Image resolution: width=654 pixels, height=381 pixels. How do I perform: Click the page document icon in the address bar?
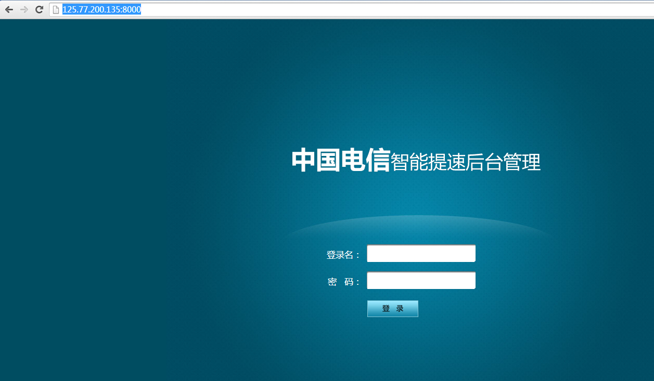tap(56, 9)
